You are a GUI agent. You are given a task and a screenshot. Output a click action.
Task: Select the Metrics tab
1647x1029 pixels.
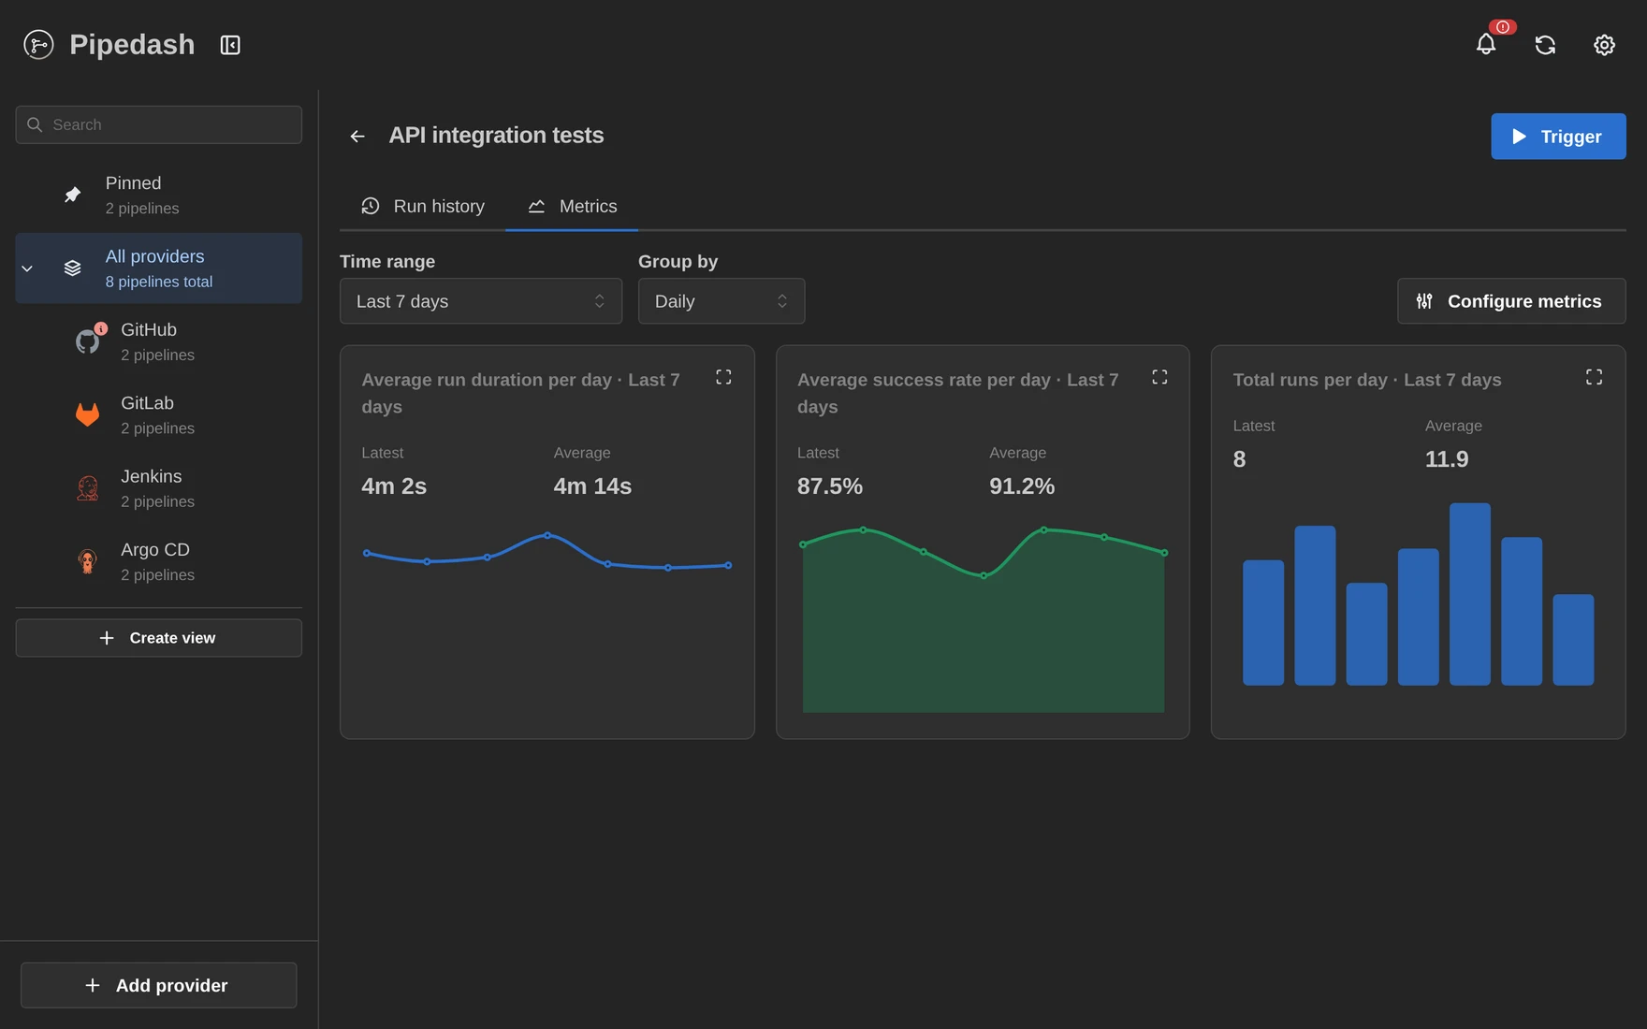click(572, 206)
